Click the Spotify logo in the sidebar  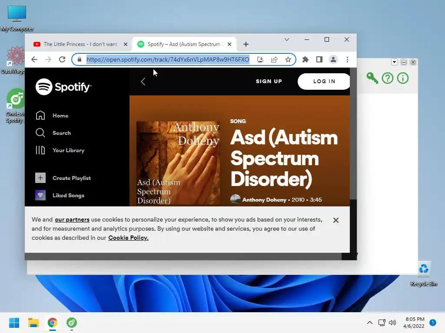pos(63,87)
